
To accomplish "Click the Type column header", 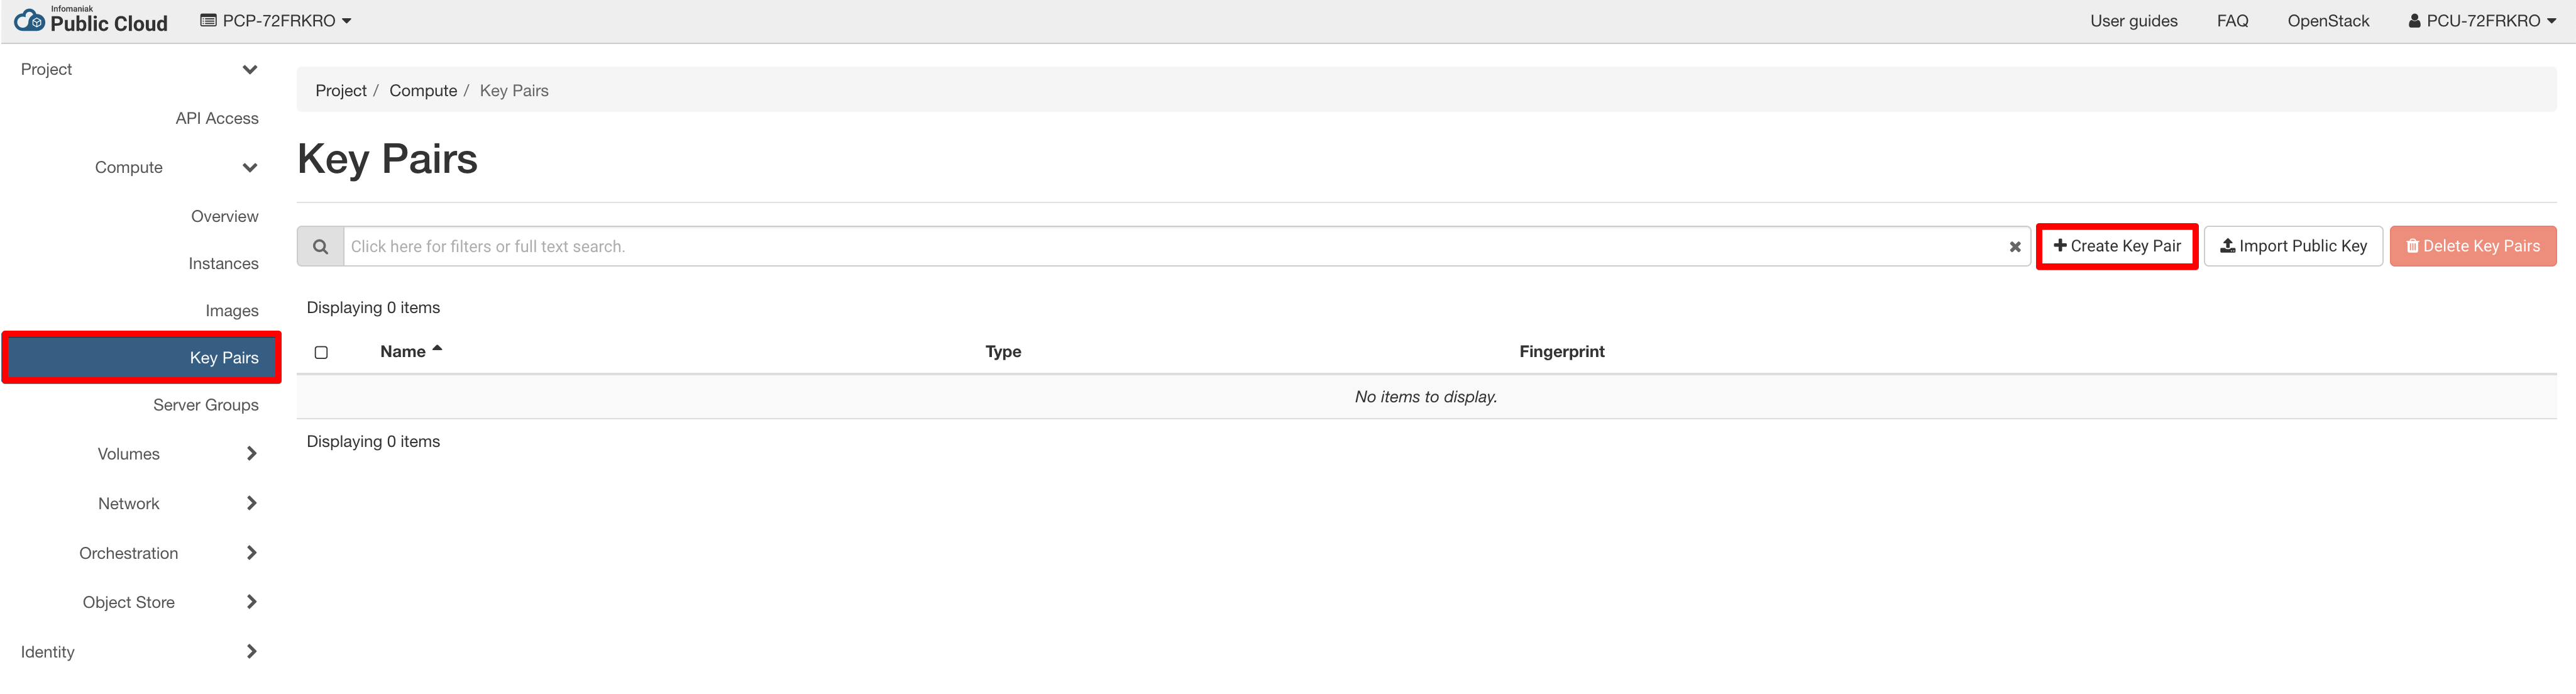I will click(x=1003, y=351).
